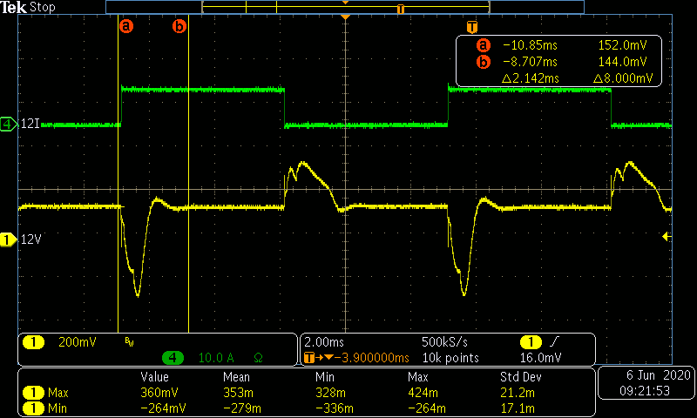This screenshot has height=418, width=697.
Task: Click the trigger level arrow on the right edge
Action: pyautogui.click(x=667, y=236)
